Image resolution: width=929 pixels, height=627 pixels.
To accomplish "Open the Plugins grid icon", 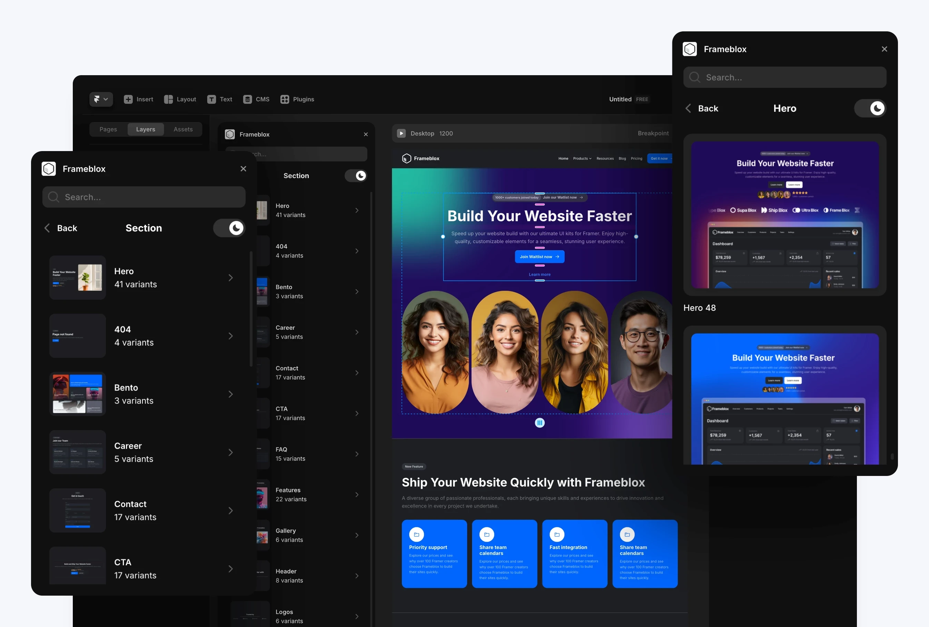I will pos(285,99).
